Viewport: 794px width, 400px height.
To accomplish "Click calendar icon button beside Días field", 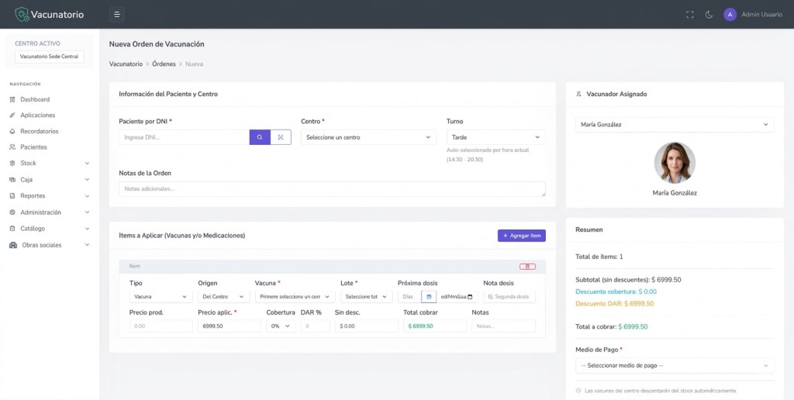I will [x=428, y=296].
